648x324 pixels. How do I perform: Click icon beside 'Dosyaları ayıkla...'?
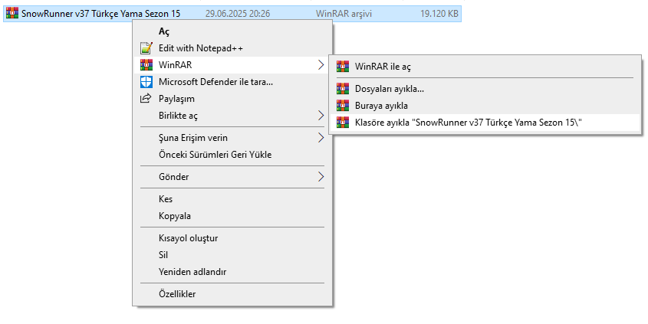(x=342, y=89)
